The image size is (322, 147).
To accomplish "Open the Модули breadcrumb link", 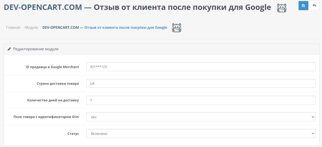I will click(x=31, y=28).
